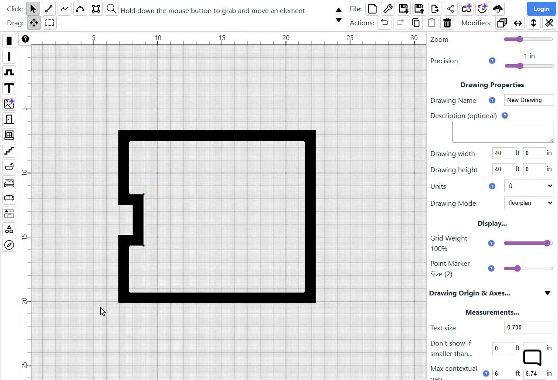The height and width of the screenshot is (380, 558).
Task: Copy the selected element
Action: (415, 23)
